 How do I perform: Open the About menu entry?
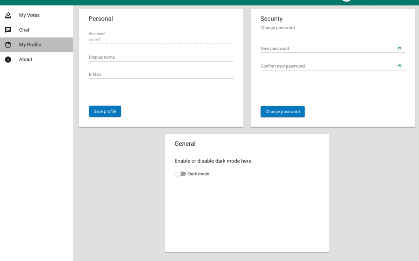click(x=26, y=60)
